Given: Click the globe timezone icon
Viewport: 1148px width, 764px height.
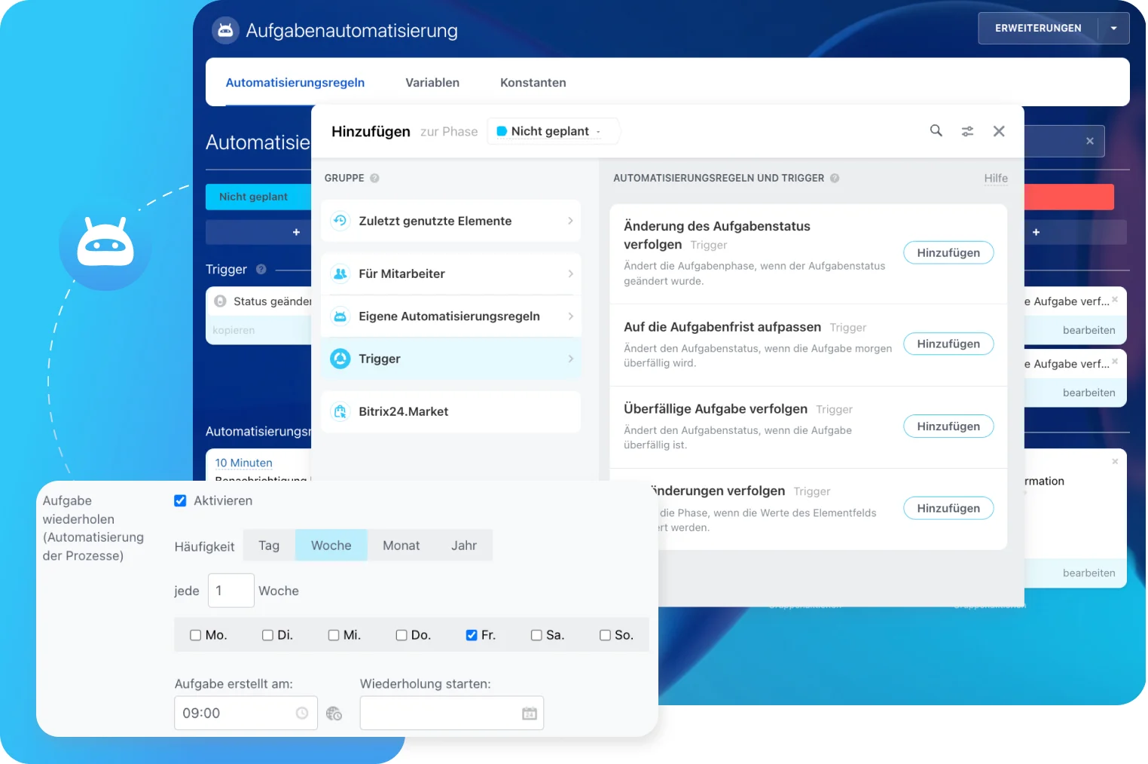Looking at the screenshot, I should coord(334,714).
